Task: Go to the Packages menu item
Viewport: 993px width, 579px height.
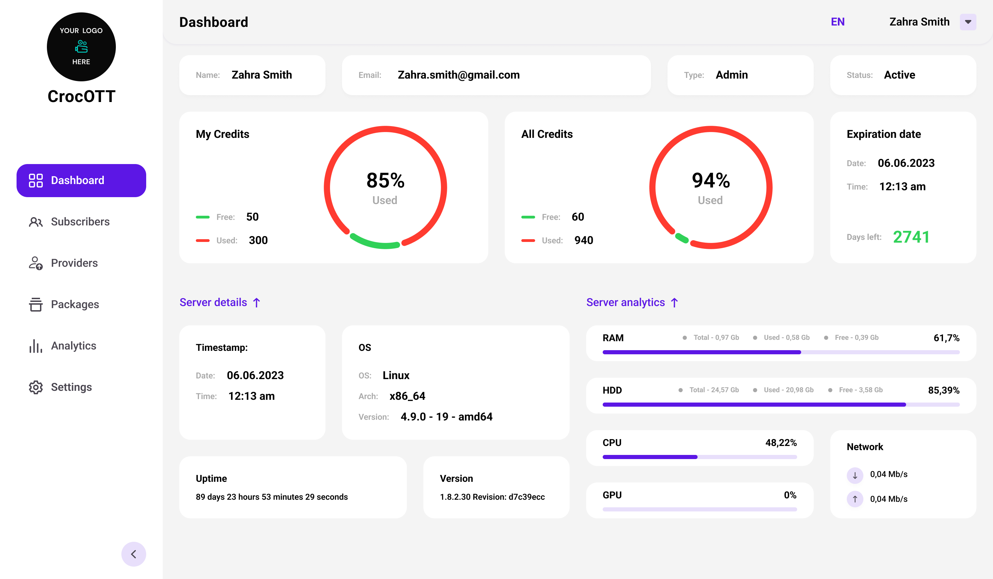Action: point(75,304)
